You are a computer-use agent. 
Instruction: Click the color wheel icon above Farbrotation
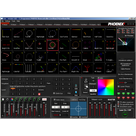tap(12, 99)
